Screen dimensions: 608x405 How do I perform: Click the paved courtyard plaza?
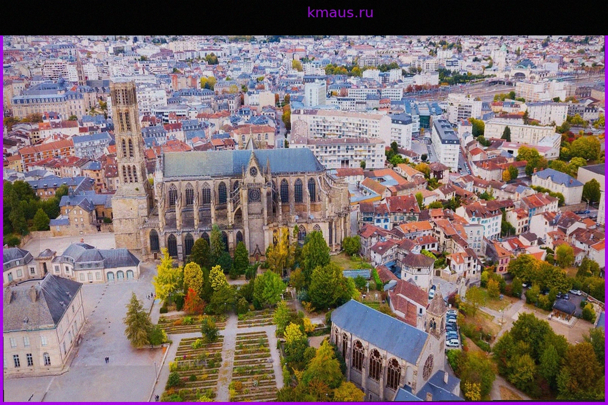[x=101, y=344]
